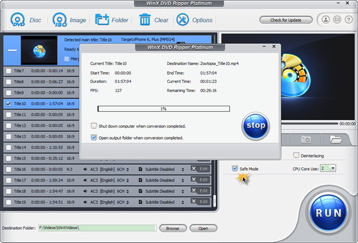Clear the title list with trash icon

tap(145, 20)
